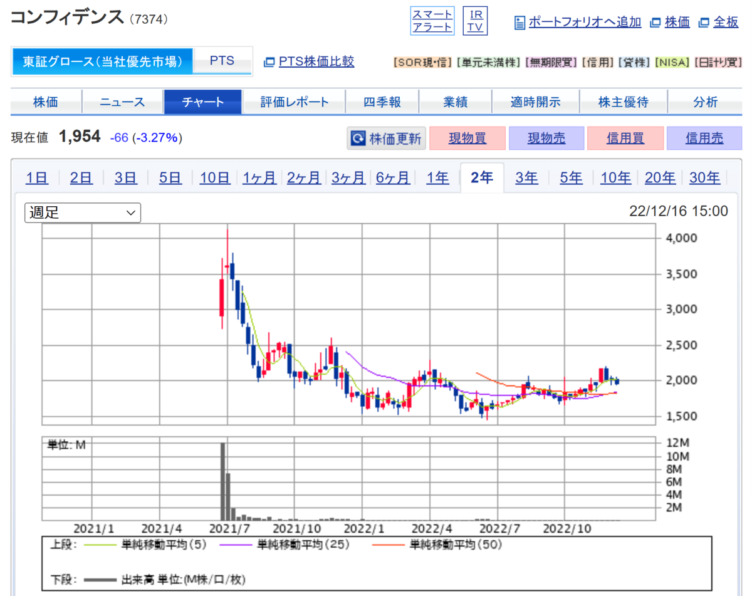Select 10日 chart period
The height and width of the screenshot is (596, 752).
[x=215, y=178]
